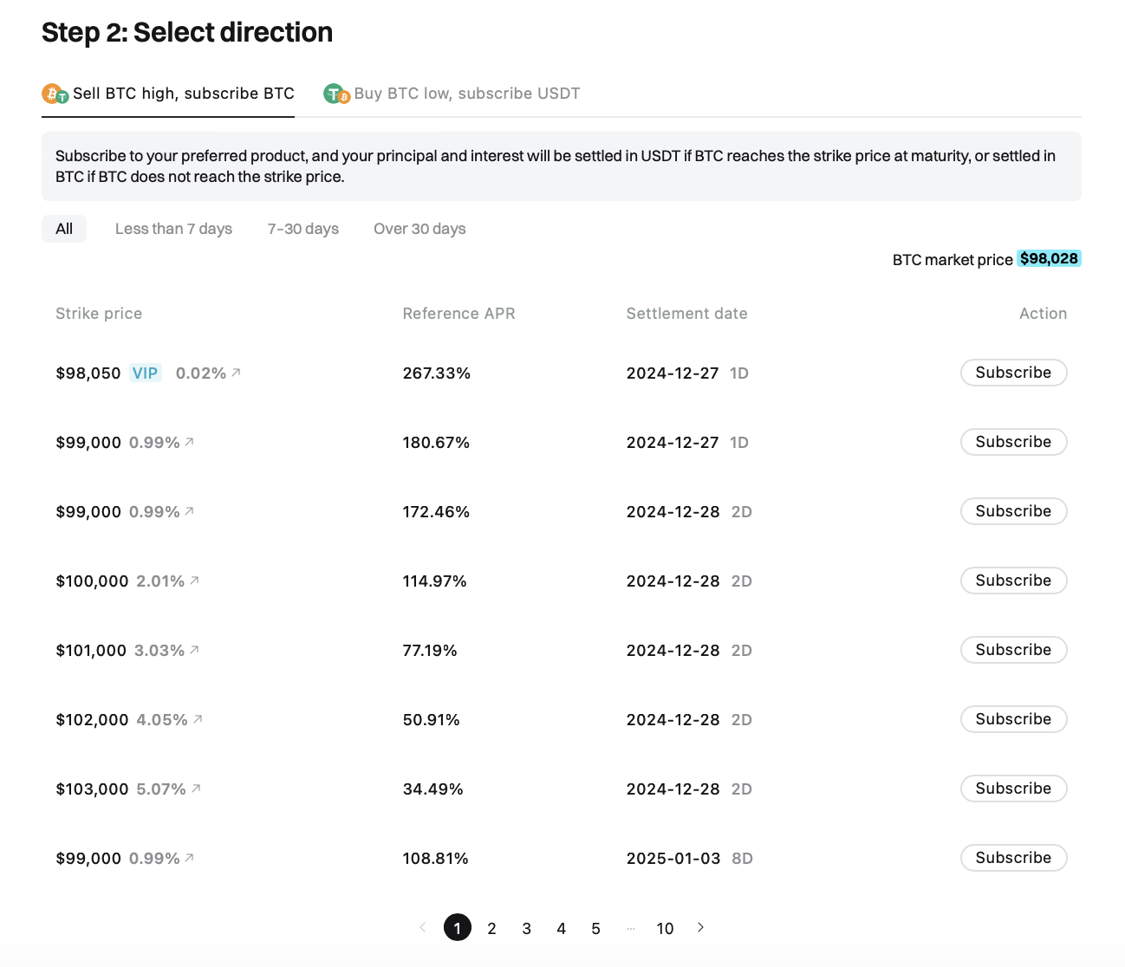
Task: Select page 1 in pagination
Action: pos(458,927)
